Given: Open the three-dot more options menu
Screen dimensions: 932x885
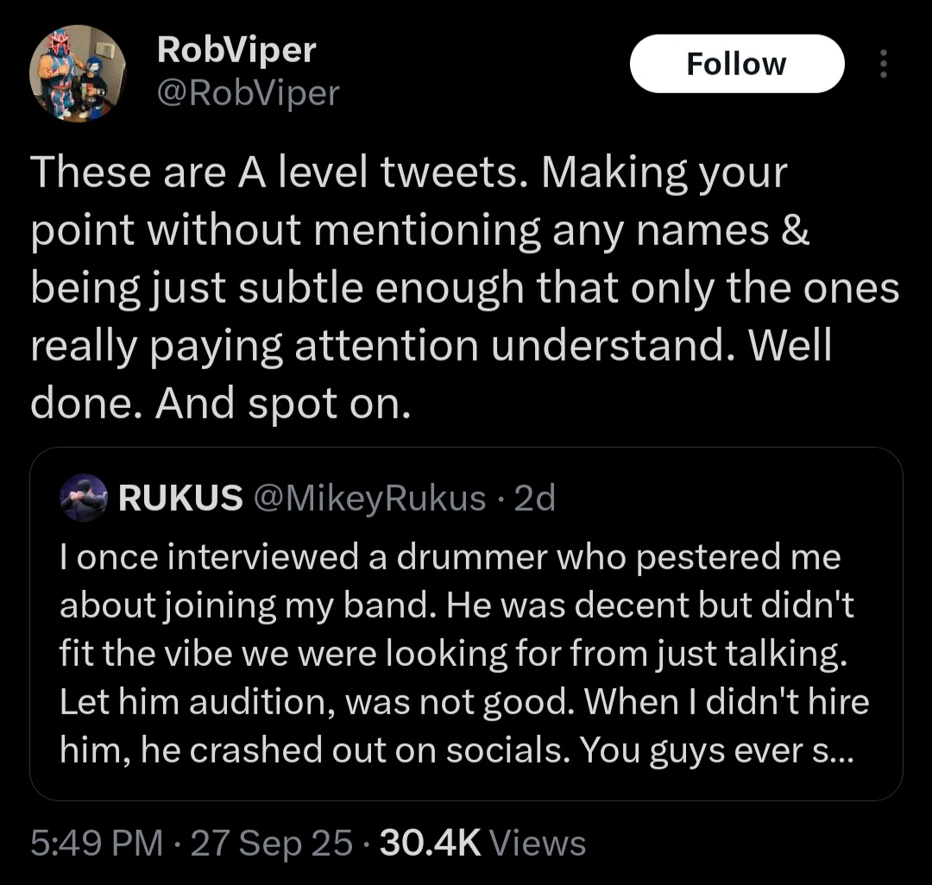Looking at the screenshot, I should (882, 65).
